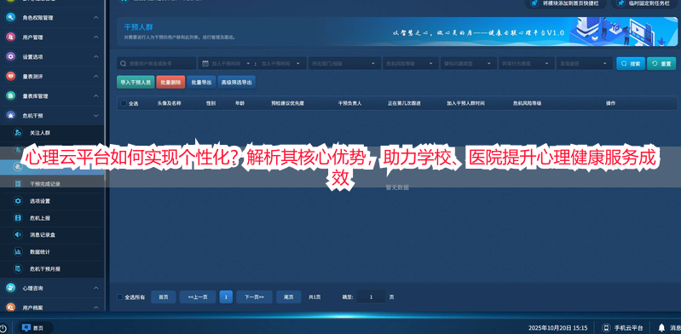Click the 尾页 pagination button
Image resolution: width=681 pixels, height=334 pixels.
point(289,297)
